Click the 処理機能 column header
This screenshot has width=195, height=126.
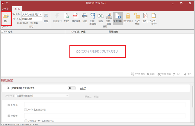click(x=151, y=32)
